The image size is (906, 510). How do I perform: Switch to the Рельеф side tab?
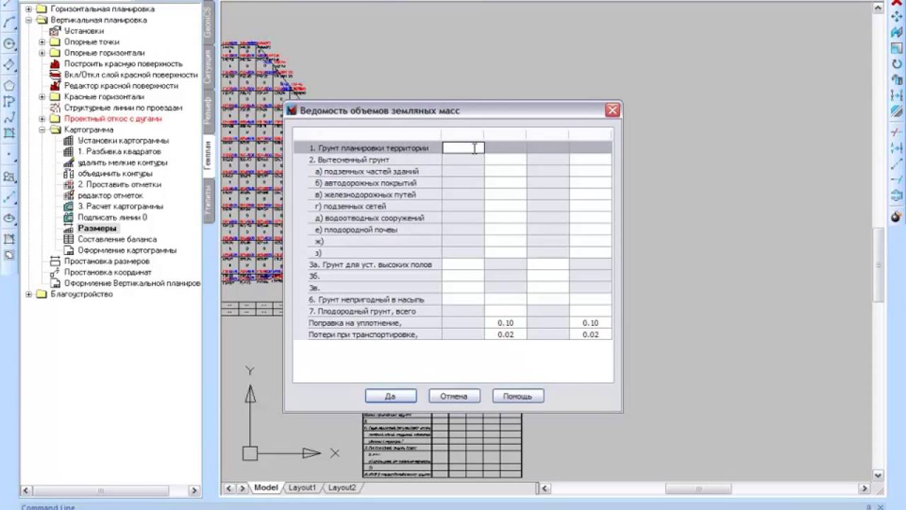(x=209, y=112)
